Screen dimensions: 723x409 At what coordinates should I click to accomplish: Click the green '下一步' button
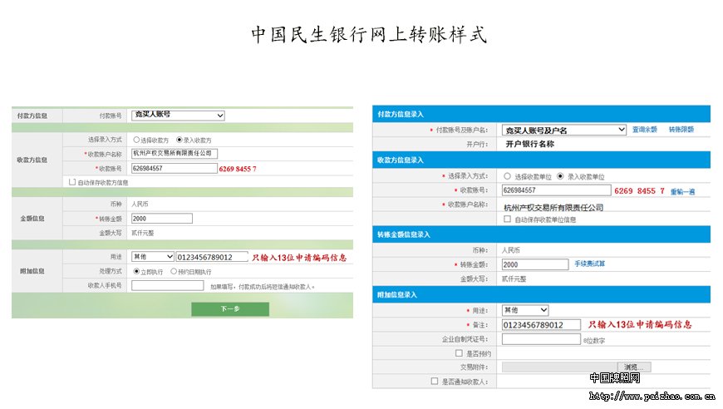pyautogui.click(x=230, y=309)
